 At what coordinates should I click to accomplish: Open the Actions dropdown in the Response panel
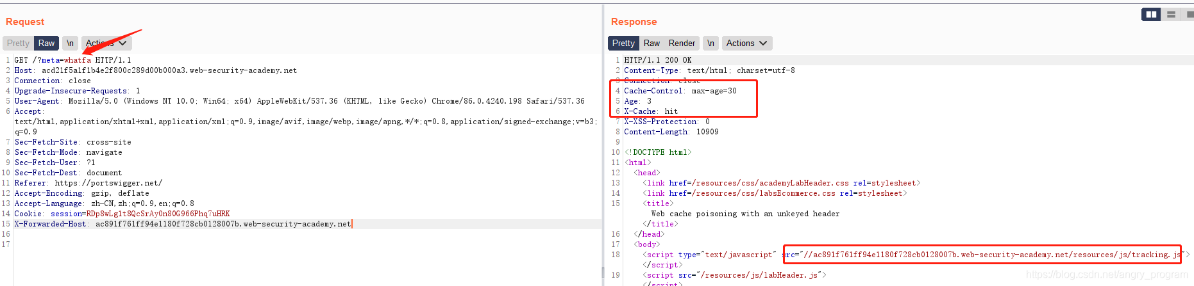coord(746,43)
